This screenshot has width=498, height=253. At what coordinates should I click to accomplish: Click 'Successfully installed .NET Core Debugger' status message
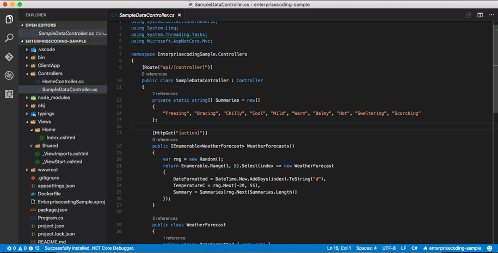(x=90, y=248)
